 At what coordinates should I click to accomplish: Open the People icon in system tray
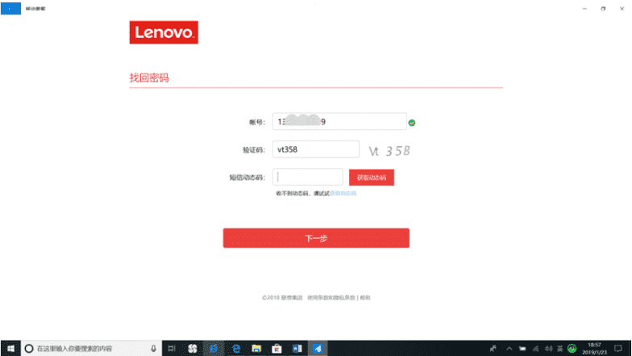pyautogui.click(x=493, y=349)
